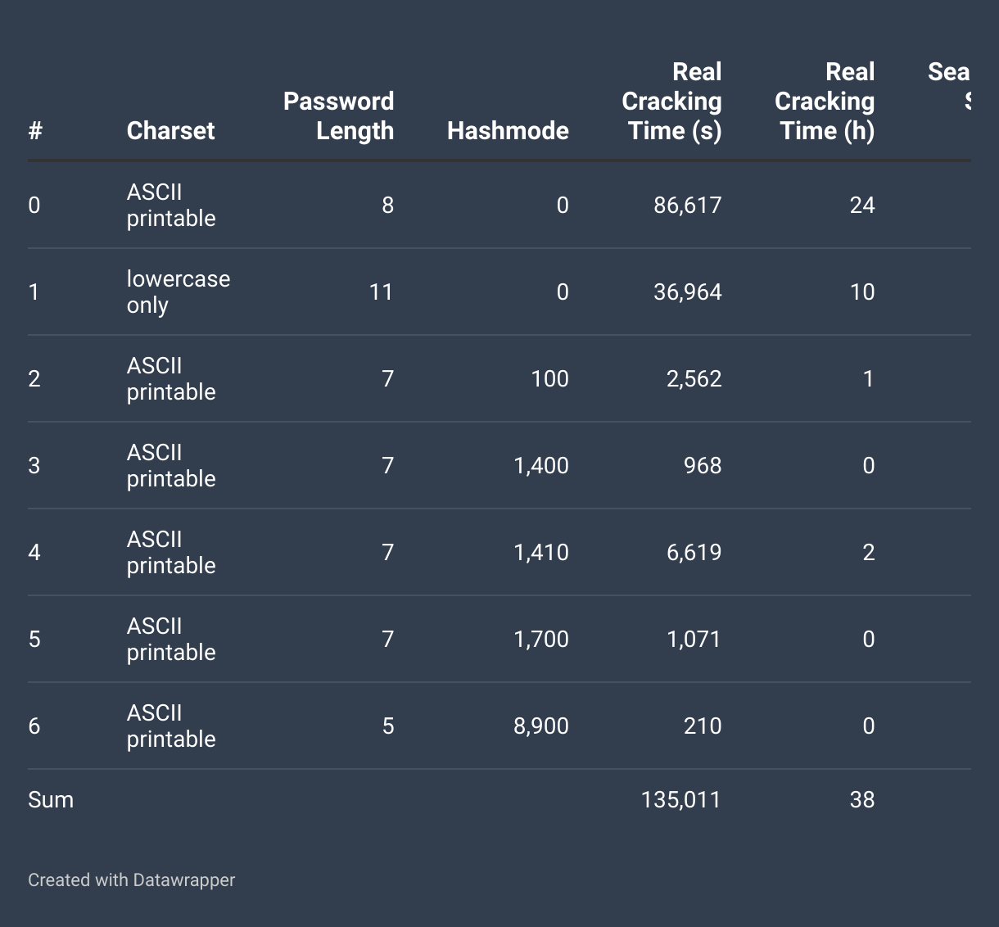The height and width of the screenshot is (927, 999).
Task: Click the 6,619 seconds cell
Action: 694,552
